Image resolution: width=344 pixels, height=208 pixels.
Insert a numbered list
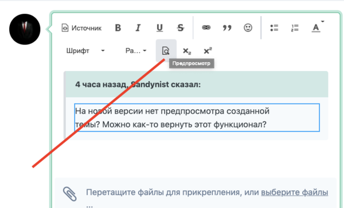tap(295, 28)
